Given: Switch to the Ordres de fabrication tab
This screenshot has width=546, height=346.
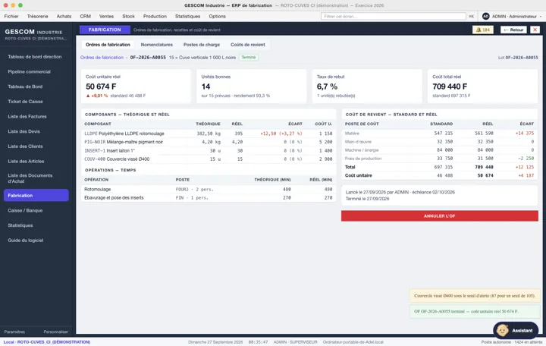Looking at the screenshot, I should tap(108, 45).
